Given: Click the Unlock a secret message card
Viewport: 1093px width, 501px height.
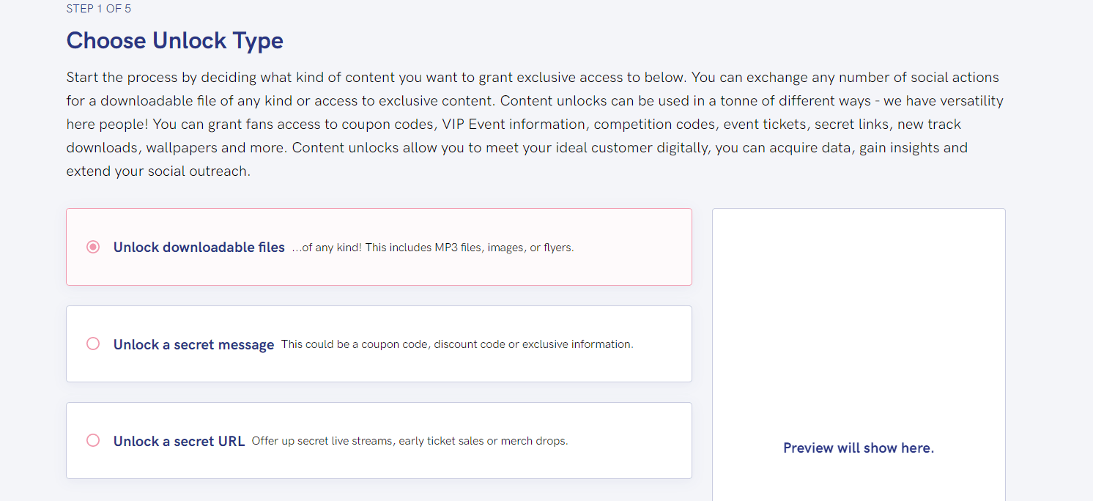Looking at the screenshot, I should tap(379, 344).
